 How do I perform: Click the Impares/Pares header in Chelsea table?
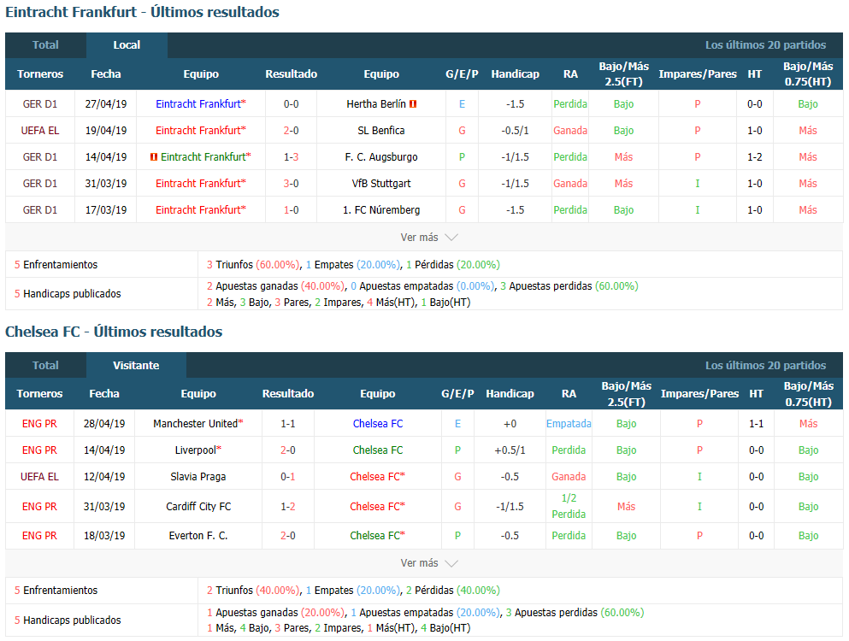[x=699, y=394]
